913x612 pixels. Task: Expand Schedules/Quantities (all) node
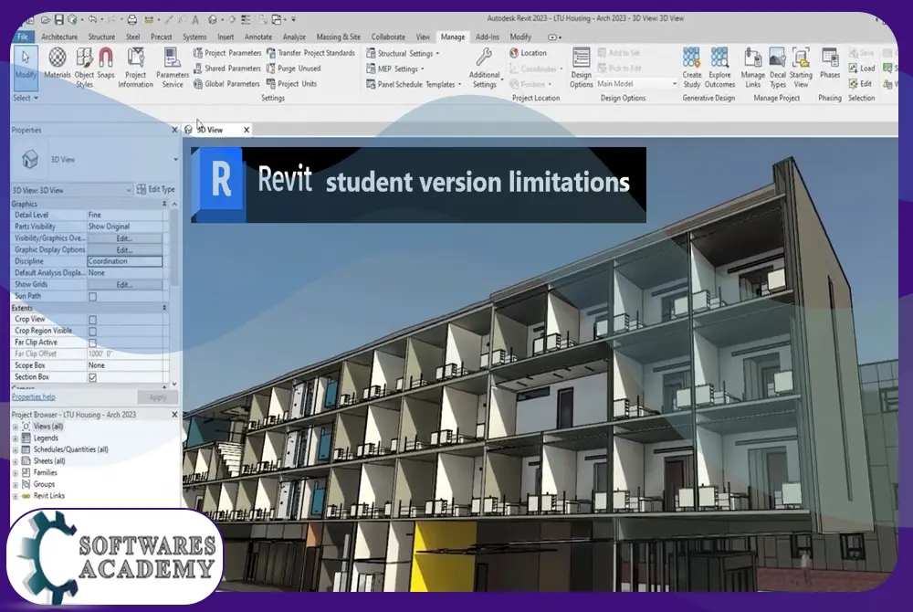coord(16,450)
